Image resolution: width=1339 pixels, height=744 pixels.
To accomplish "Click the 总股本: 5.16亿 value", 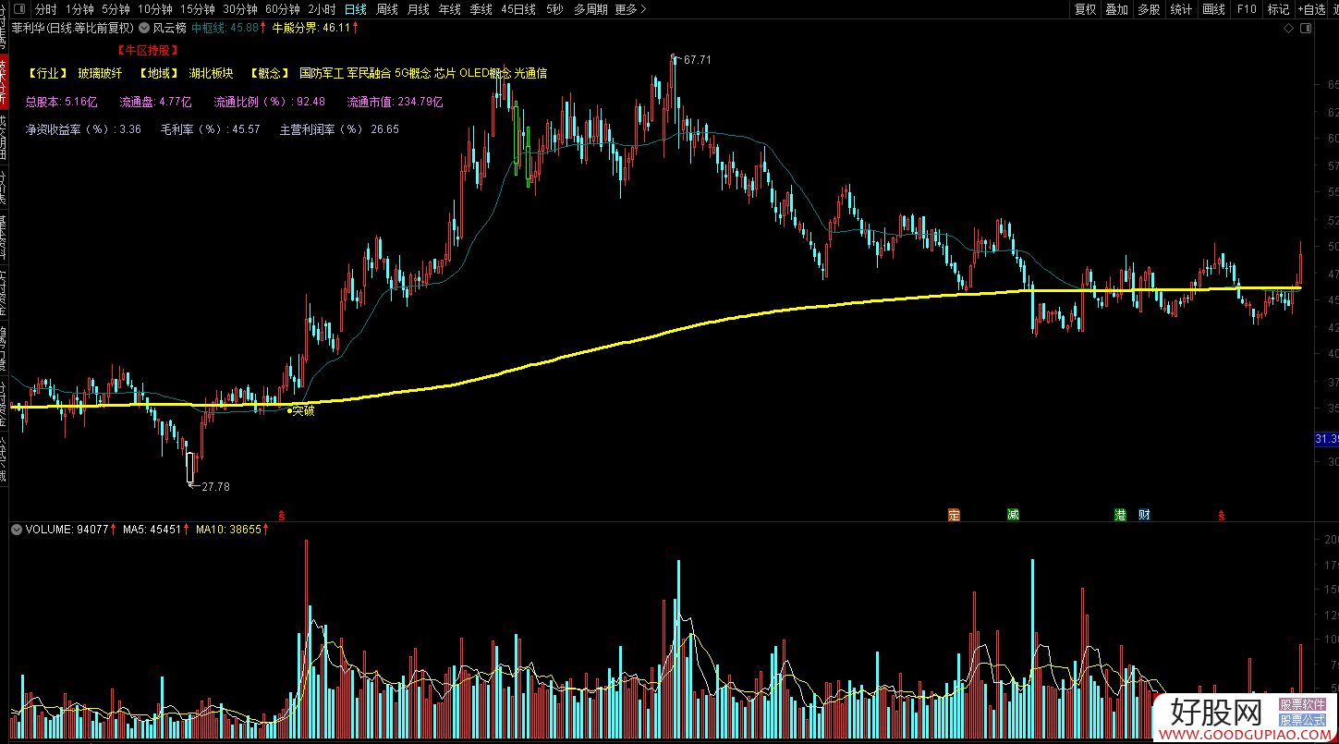I will (61, 102).
